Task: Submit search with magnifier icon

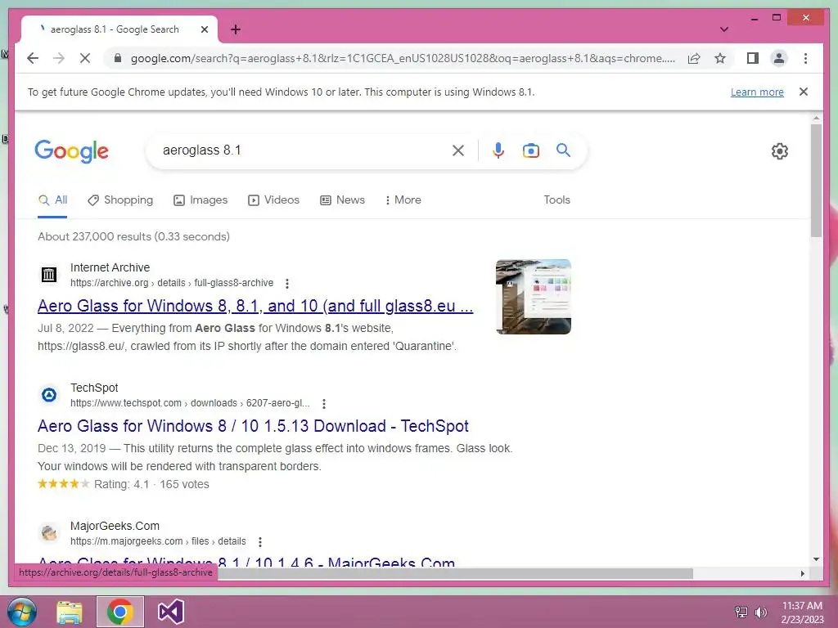Action: (x=563, y=150)
